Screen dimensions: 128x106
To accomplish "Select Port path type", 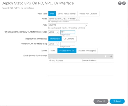I will 52,14.
